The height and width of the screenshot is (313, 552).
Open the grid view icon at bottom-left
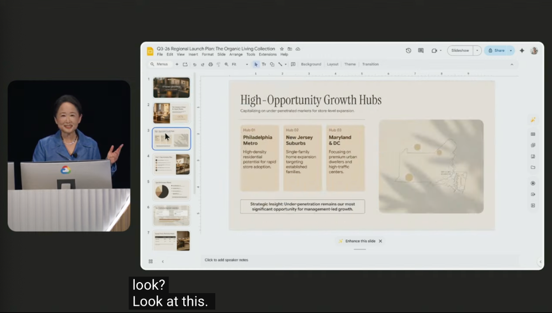(x=151, y=261)
